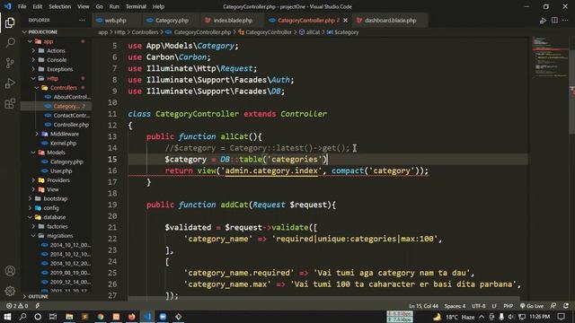
Task: Close the CategoryController.php tab
Action: [x=345, y=21]
